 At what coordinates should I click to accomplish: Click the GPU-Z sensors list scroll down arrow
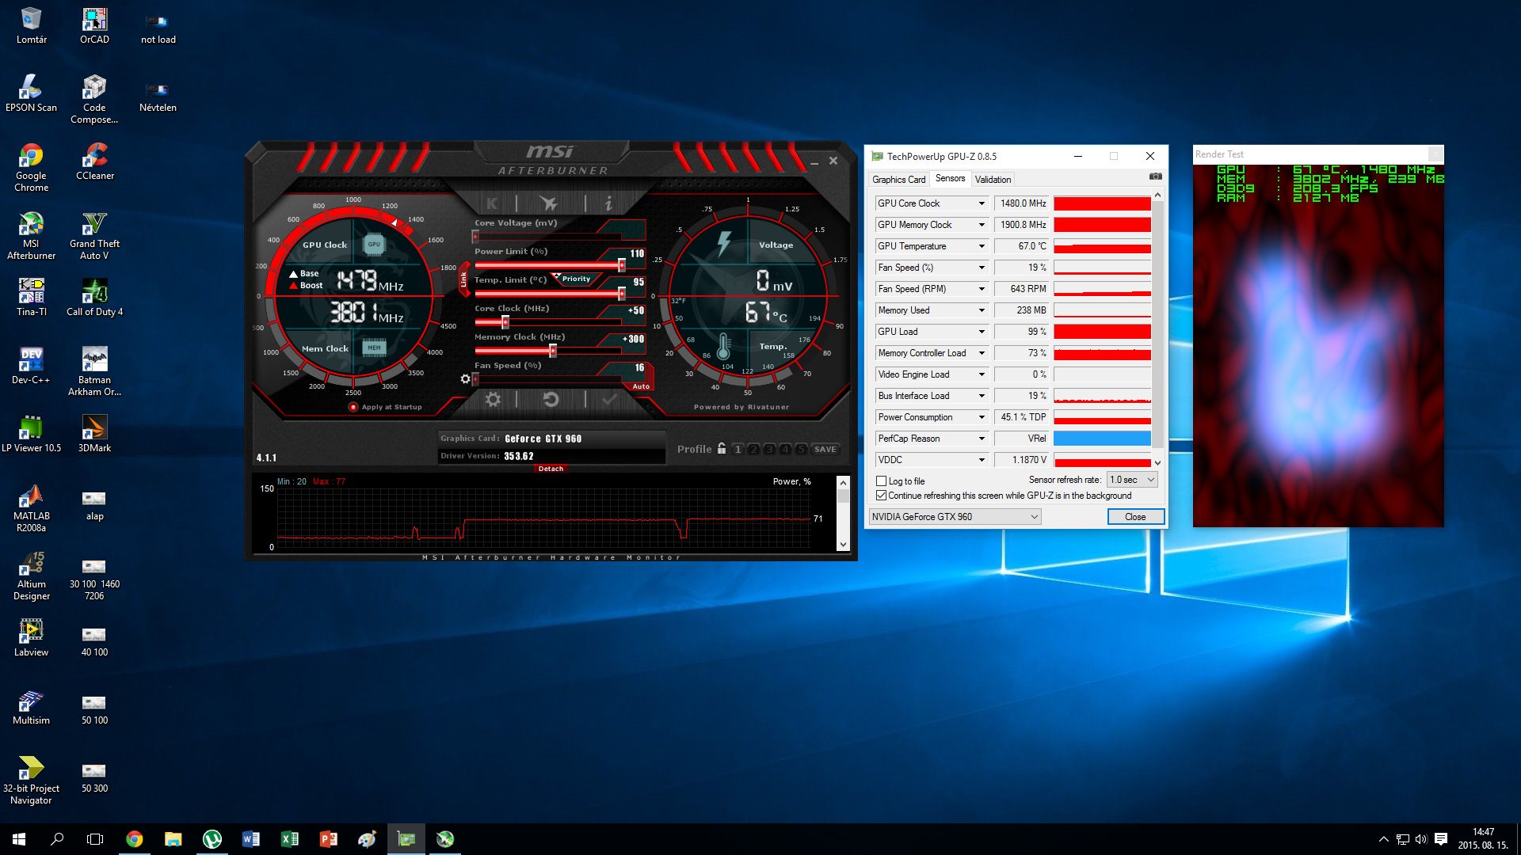click(x=1157, y=463)
